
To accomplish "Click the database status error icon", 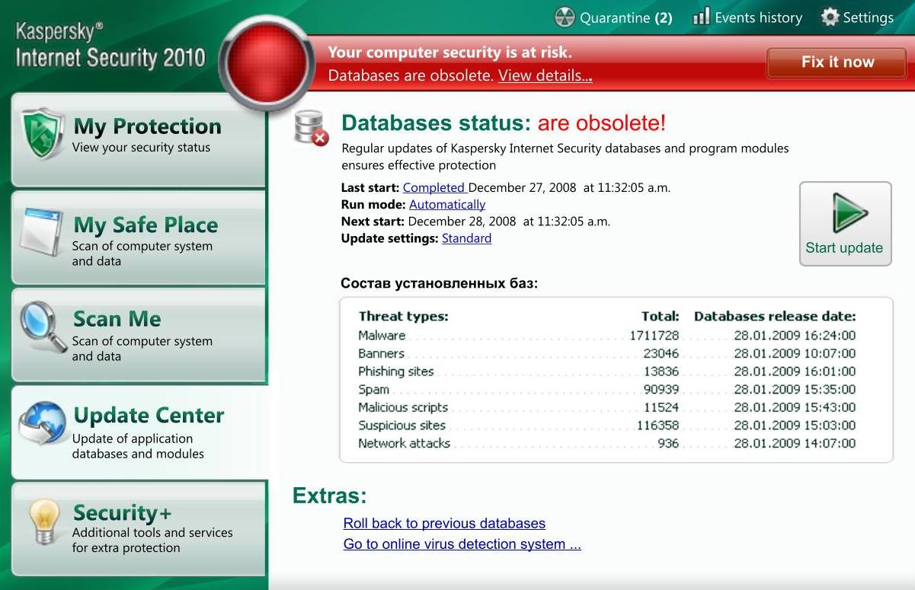I will [311, 128].
